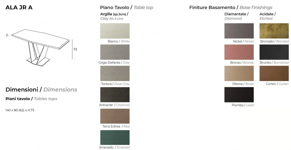
Task: Click the Finiture Basamento heading
Action: [x=231, y=8]
